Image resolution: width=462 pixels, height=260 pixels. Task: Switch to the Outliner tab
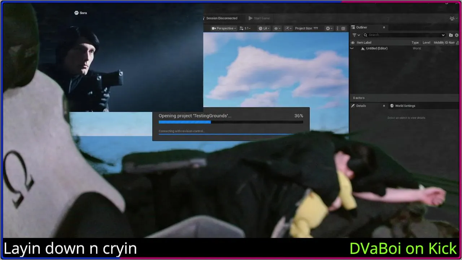pyautogui.click(x=361, y=27)
